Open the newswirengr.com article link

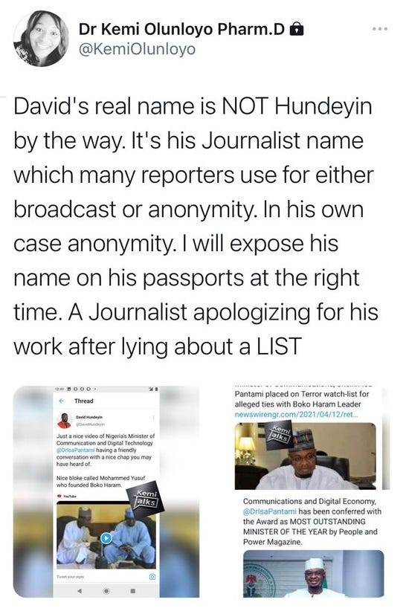(x=296, y=414)
